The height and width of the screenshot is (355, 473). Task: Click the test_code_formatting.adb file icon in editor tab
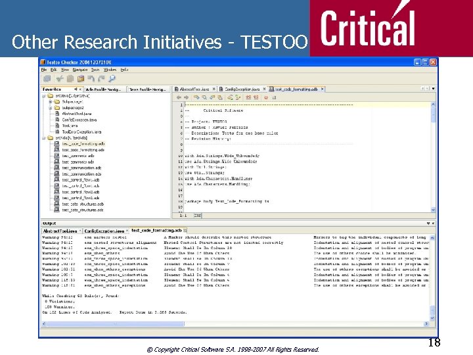pos(271,89)
